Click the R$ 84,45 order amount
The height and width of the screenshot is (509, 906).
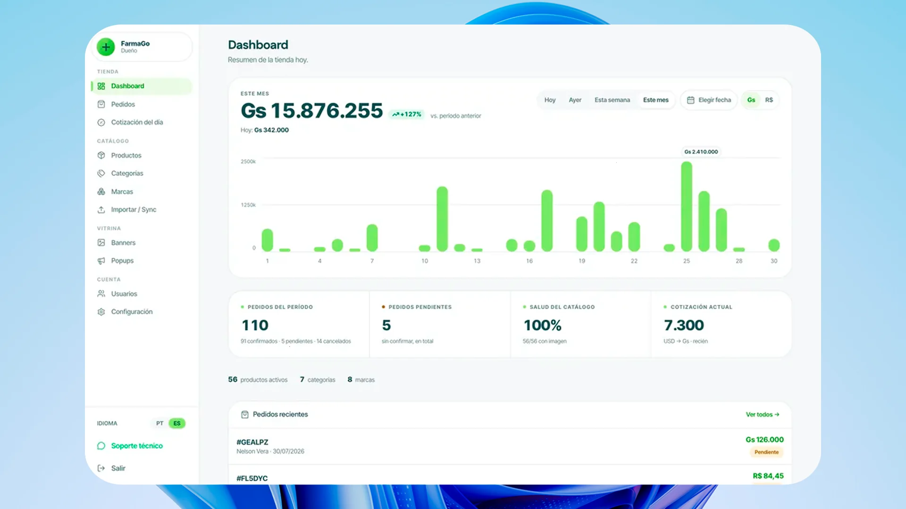point(768,476)
